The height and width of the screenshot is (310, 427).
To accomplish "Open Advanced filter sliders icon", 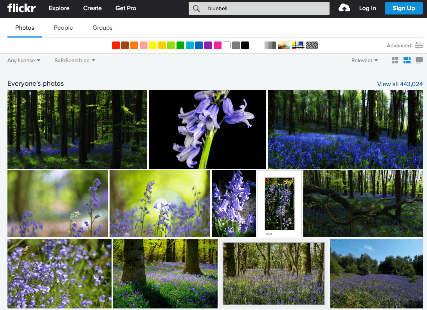I will 419,45.
